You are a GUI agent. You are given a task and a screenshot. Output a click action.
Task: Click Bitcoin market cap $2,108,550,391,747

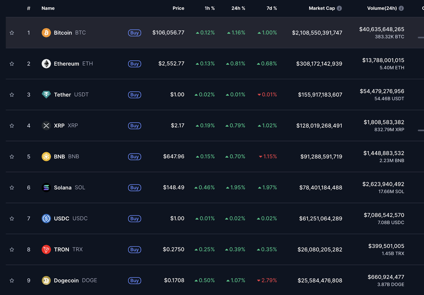click(x=317, y=33)
